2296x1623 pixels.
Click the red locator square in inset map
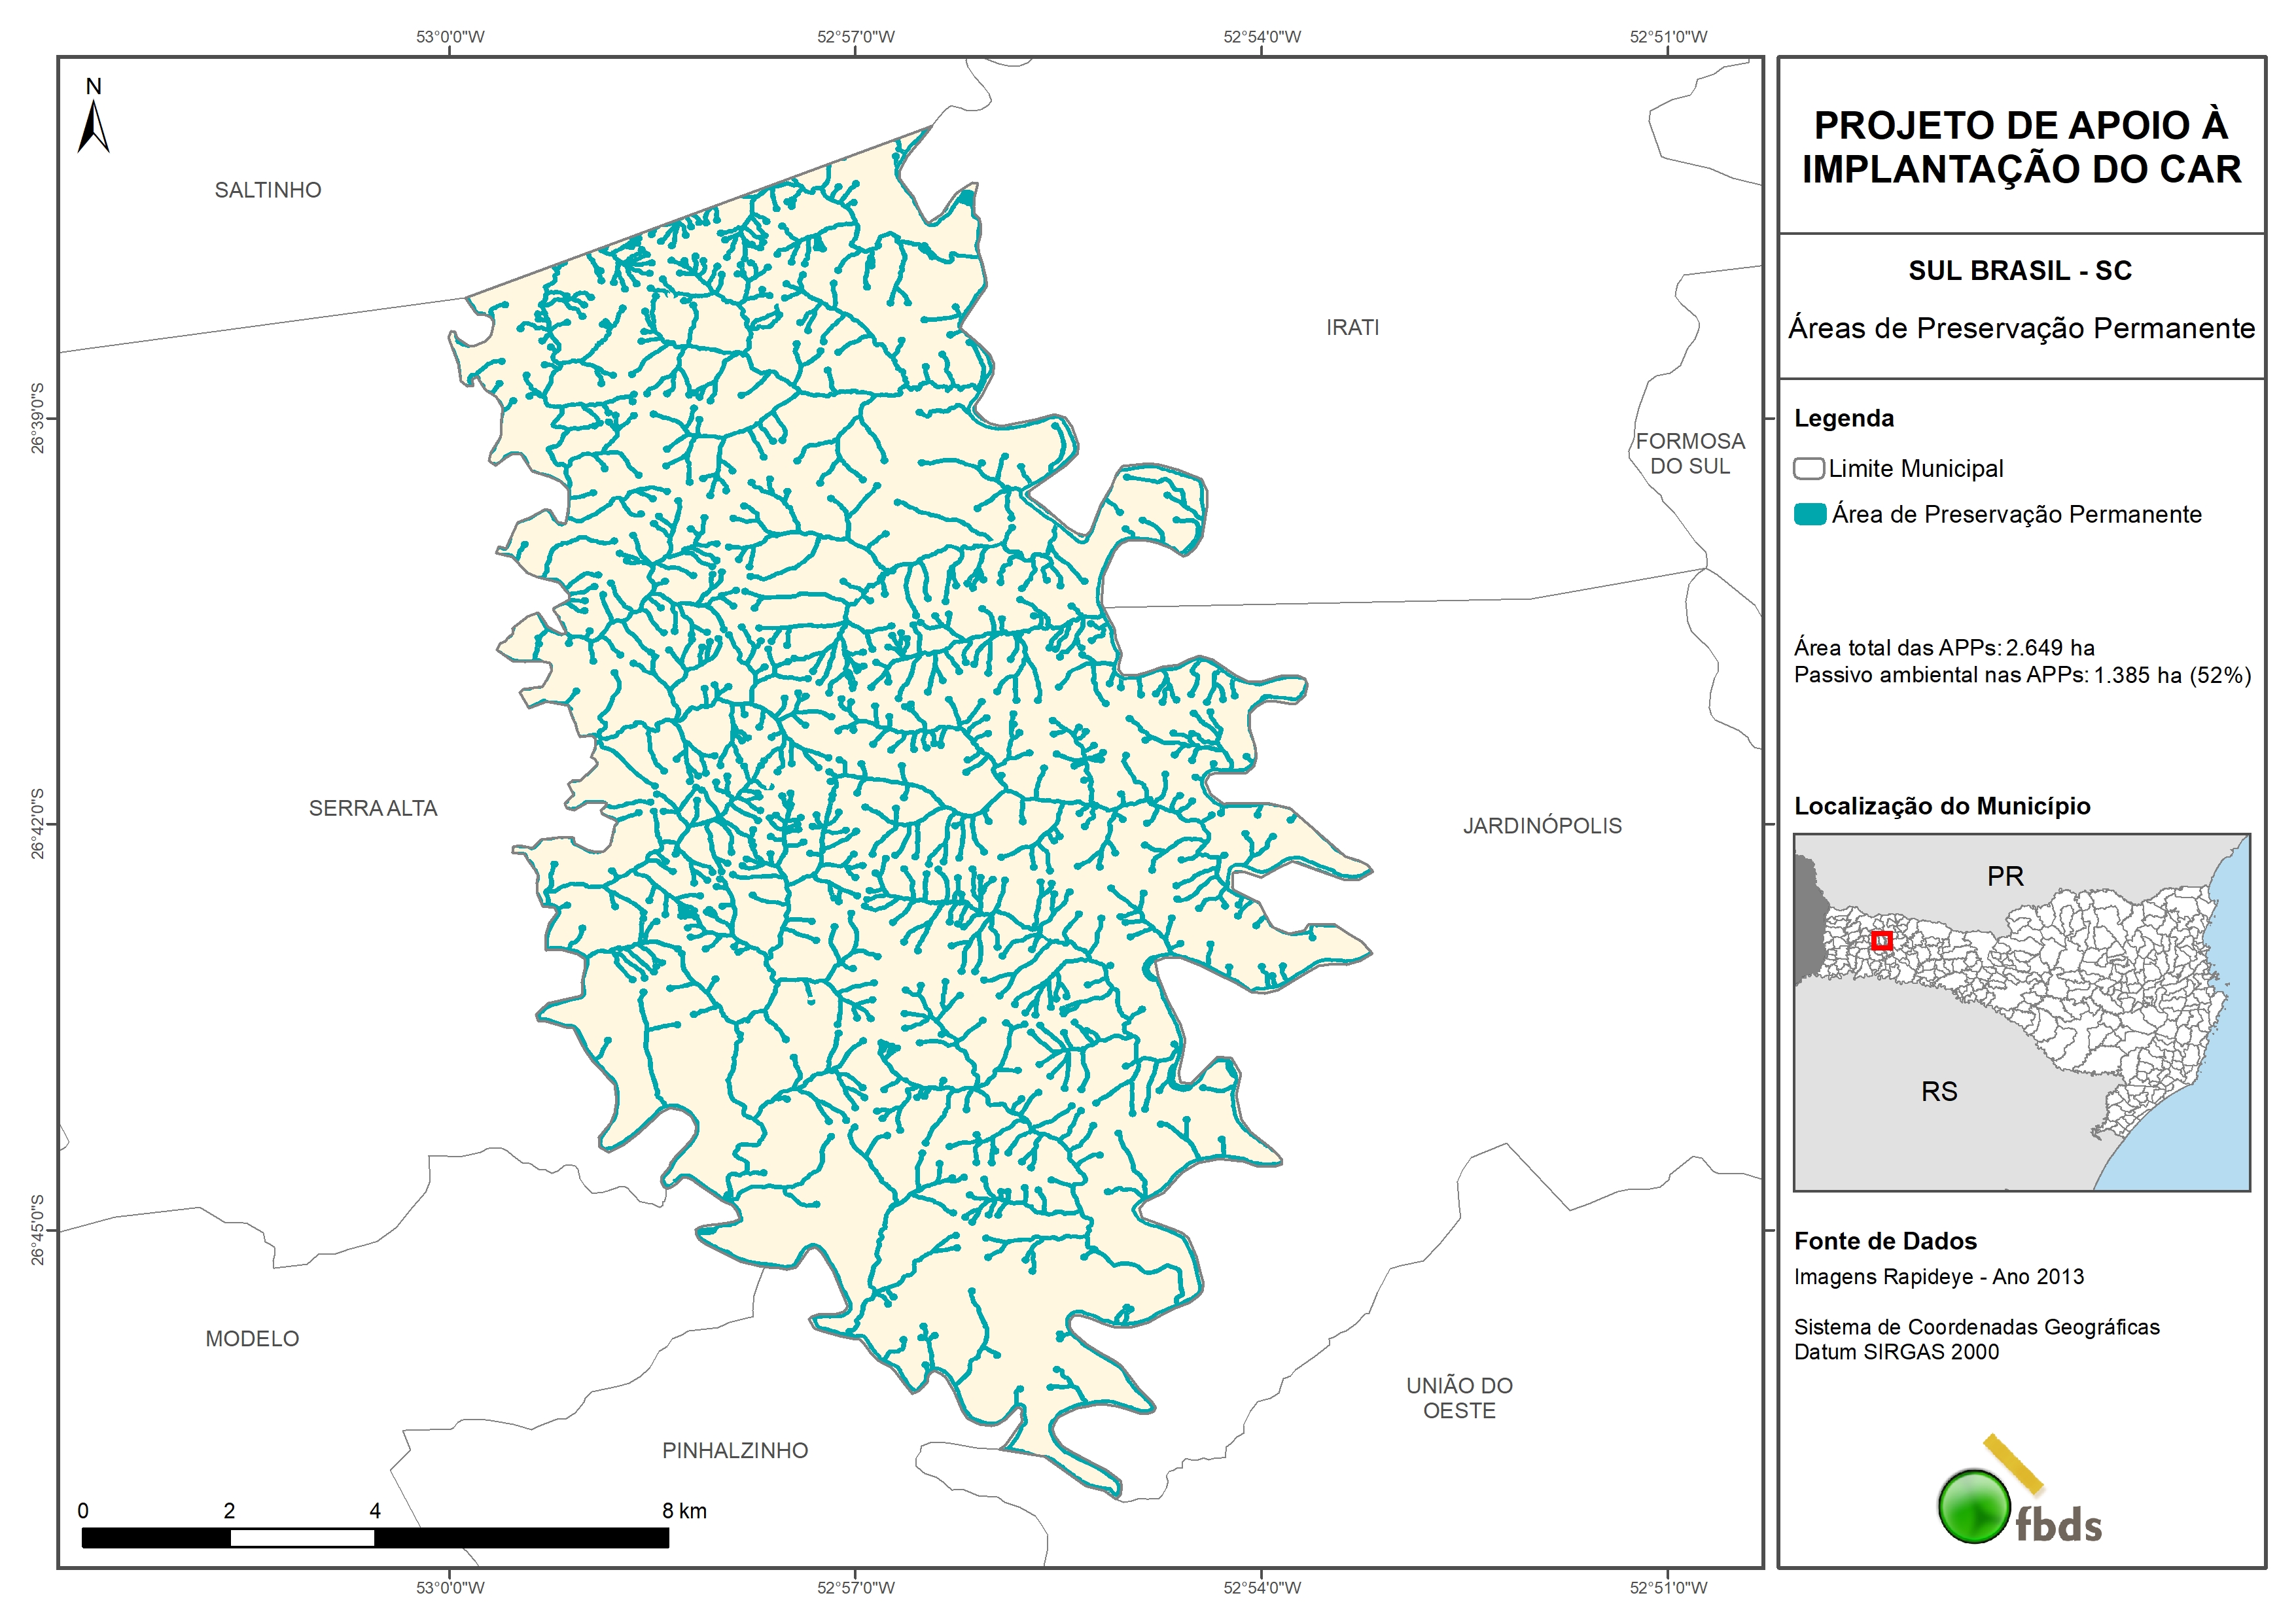pyautogui.click(x=1881, y=940)
